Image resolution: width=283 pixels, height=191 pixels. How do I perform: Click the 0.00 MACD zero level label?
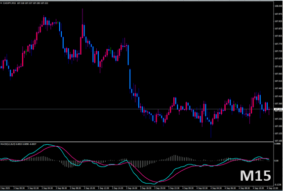click(x=276, y=160)
